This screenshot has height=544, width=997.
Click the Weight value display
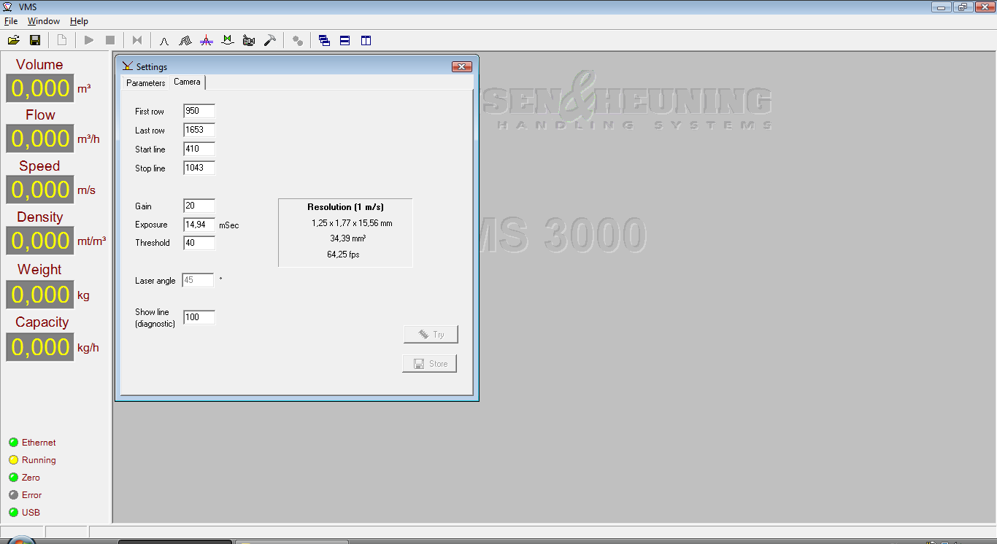click(40, 295)
